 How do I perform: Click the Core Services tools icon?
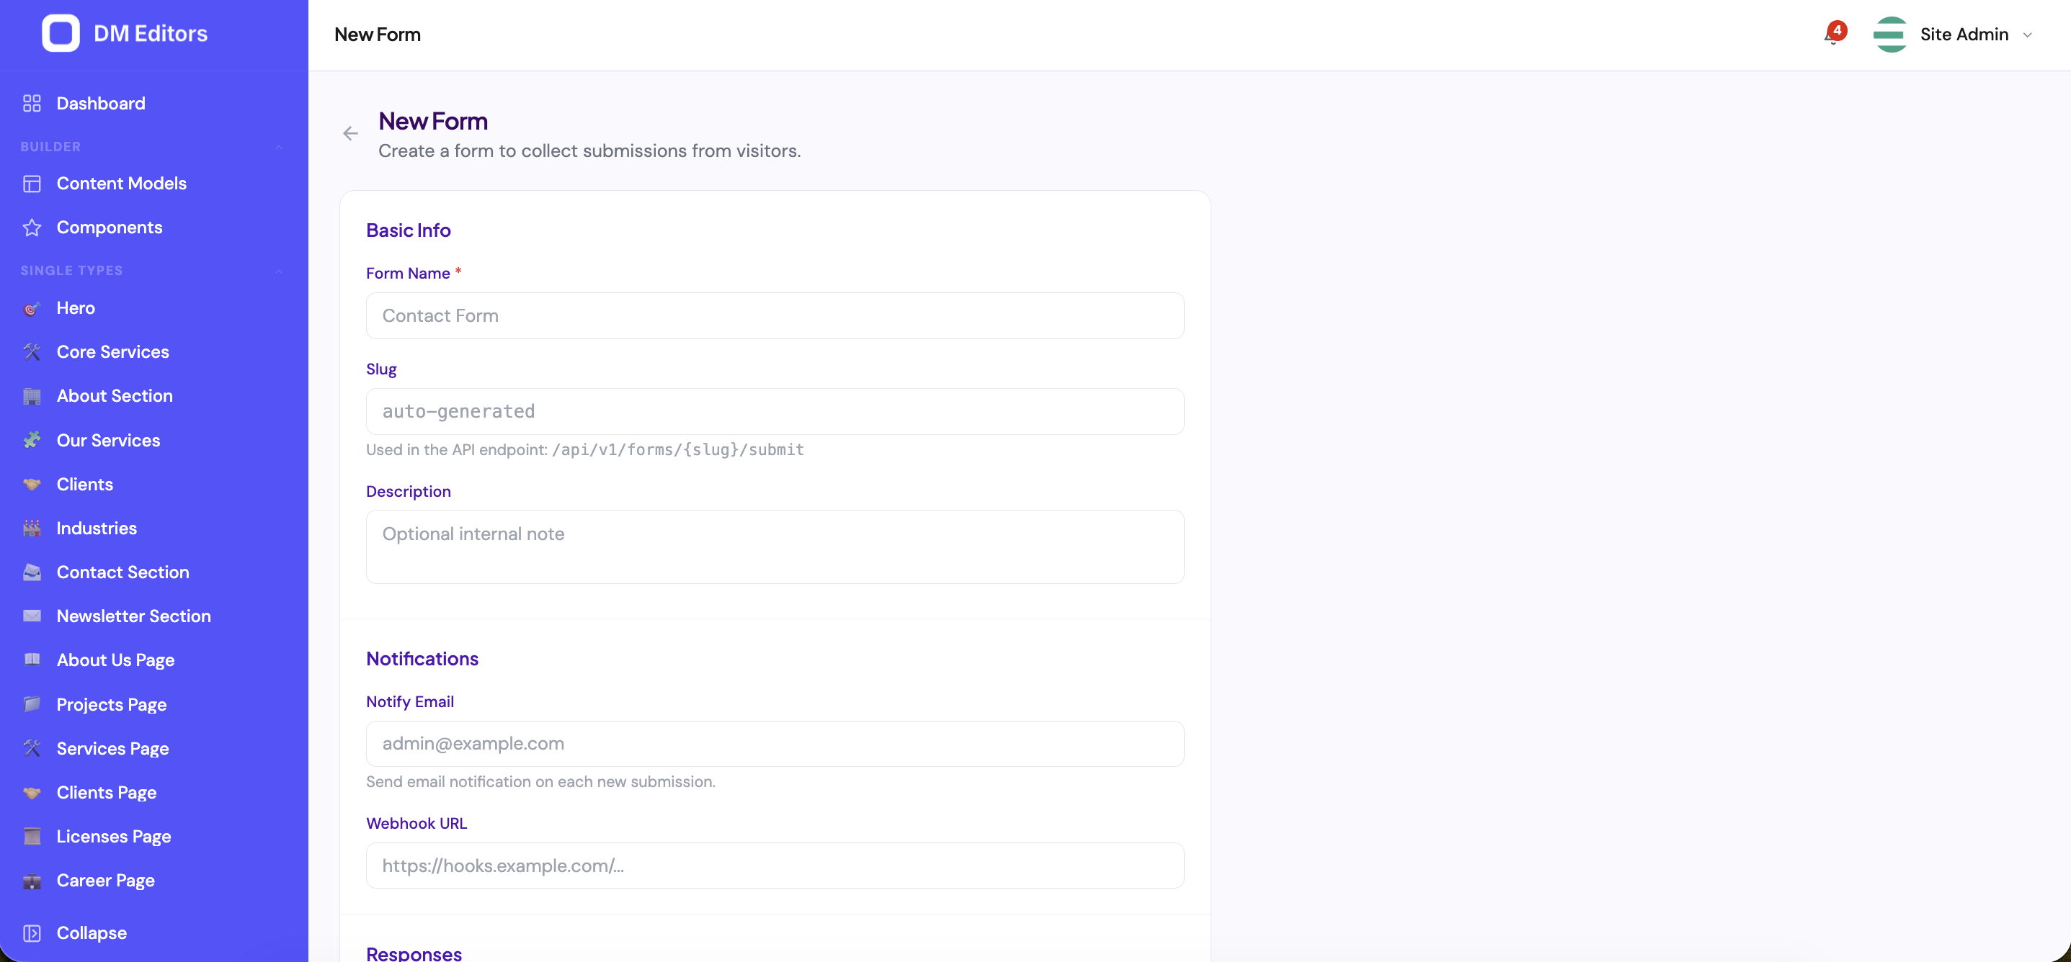pyautogui.click(x=32, y=352)
